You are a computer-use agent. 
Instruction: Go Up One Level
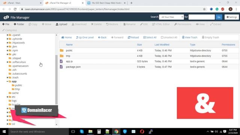(85, 37)
